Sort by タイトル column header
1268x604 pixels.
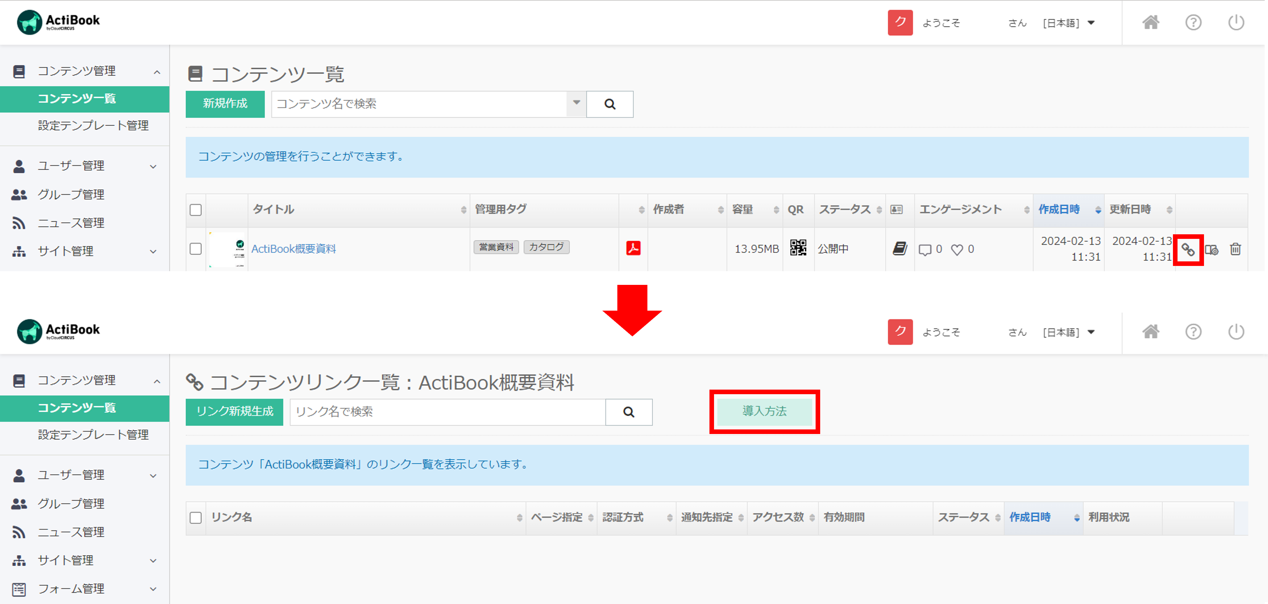[359, 210]
